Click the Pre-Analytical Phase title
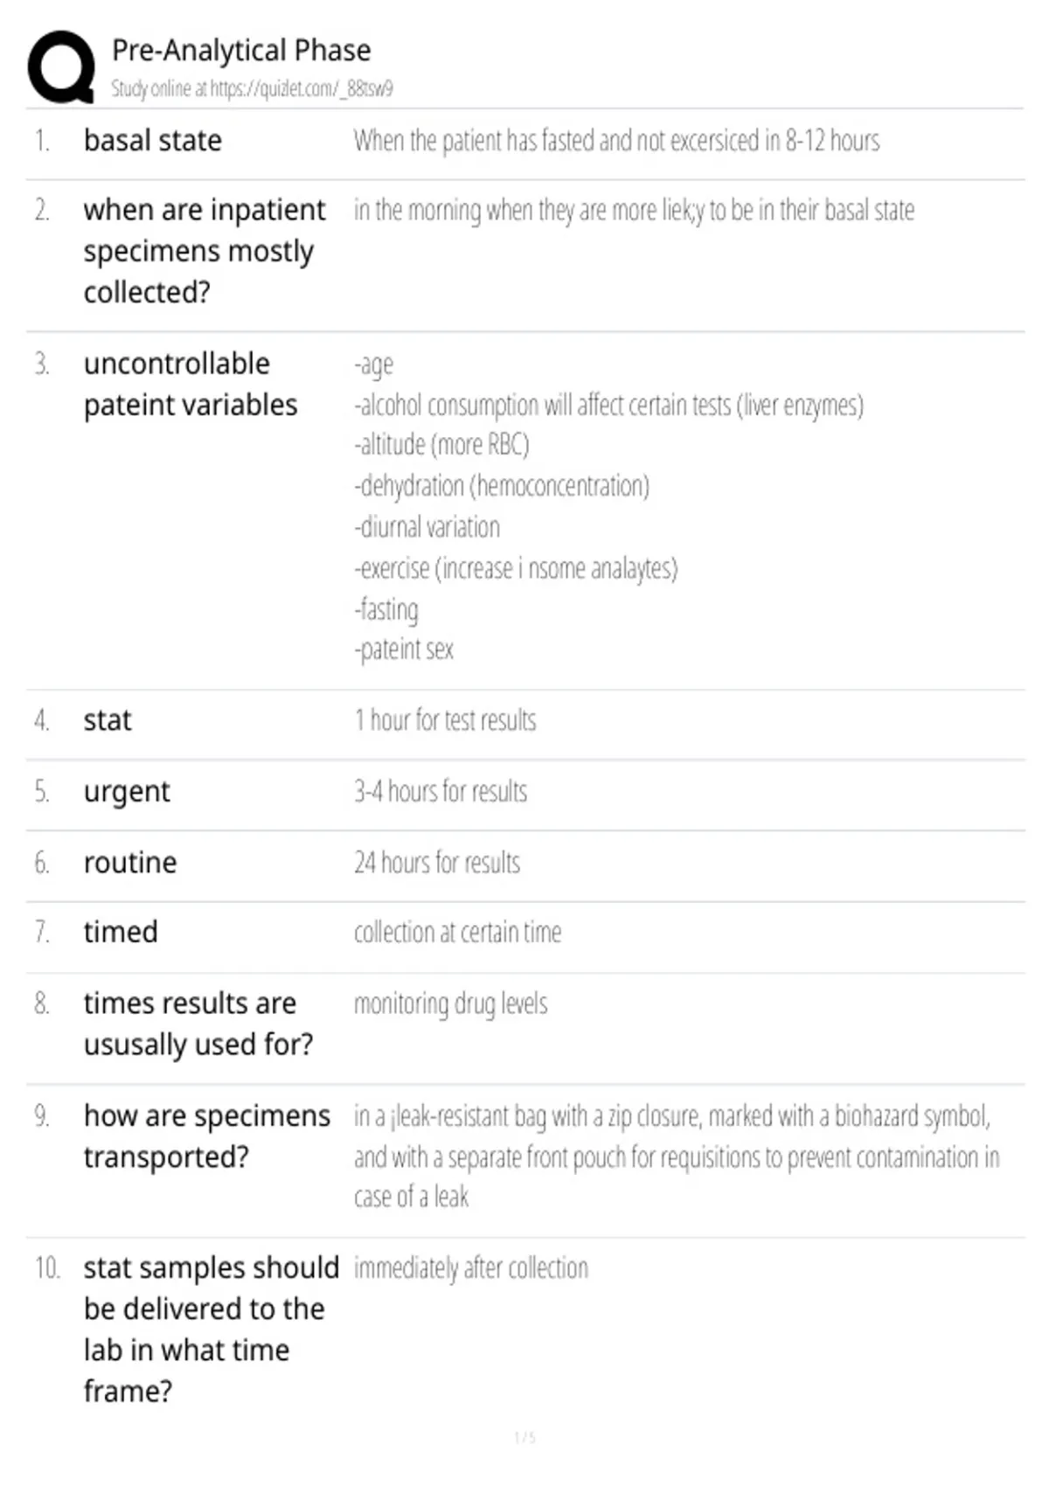Screen dimensions: 1049x1486 [x=241, y=51]
